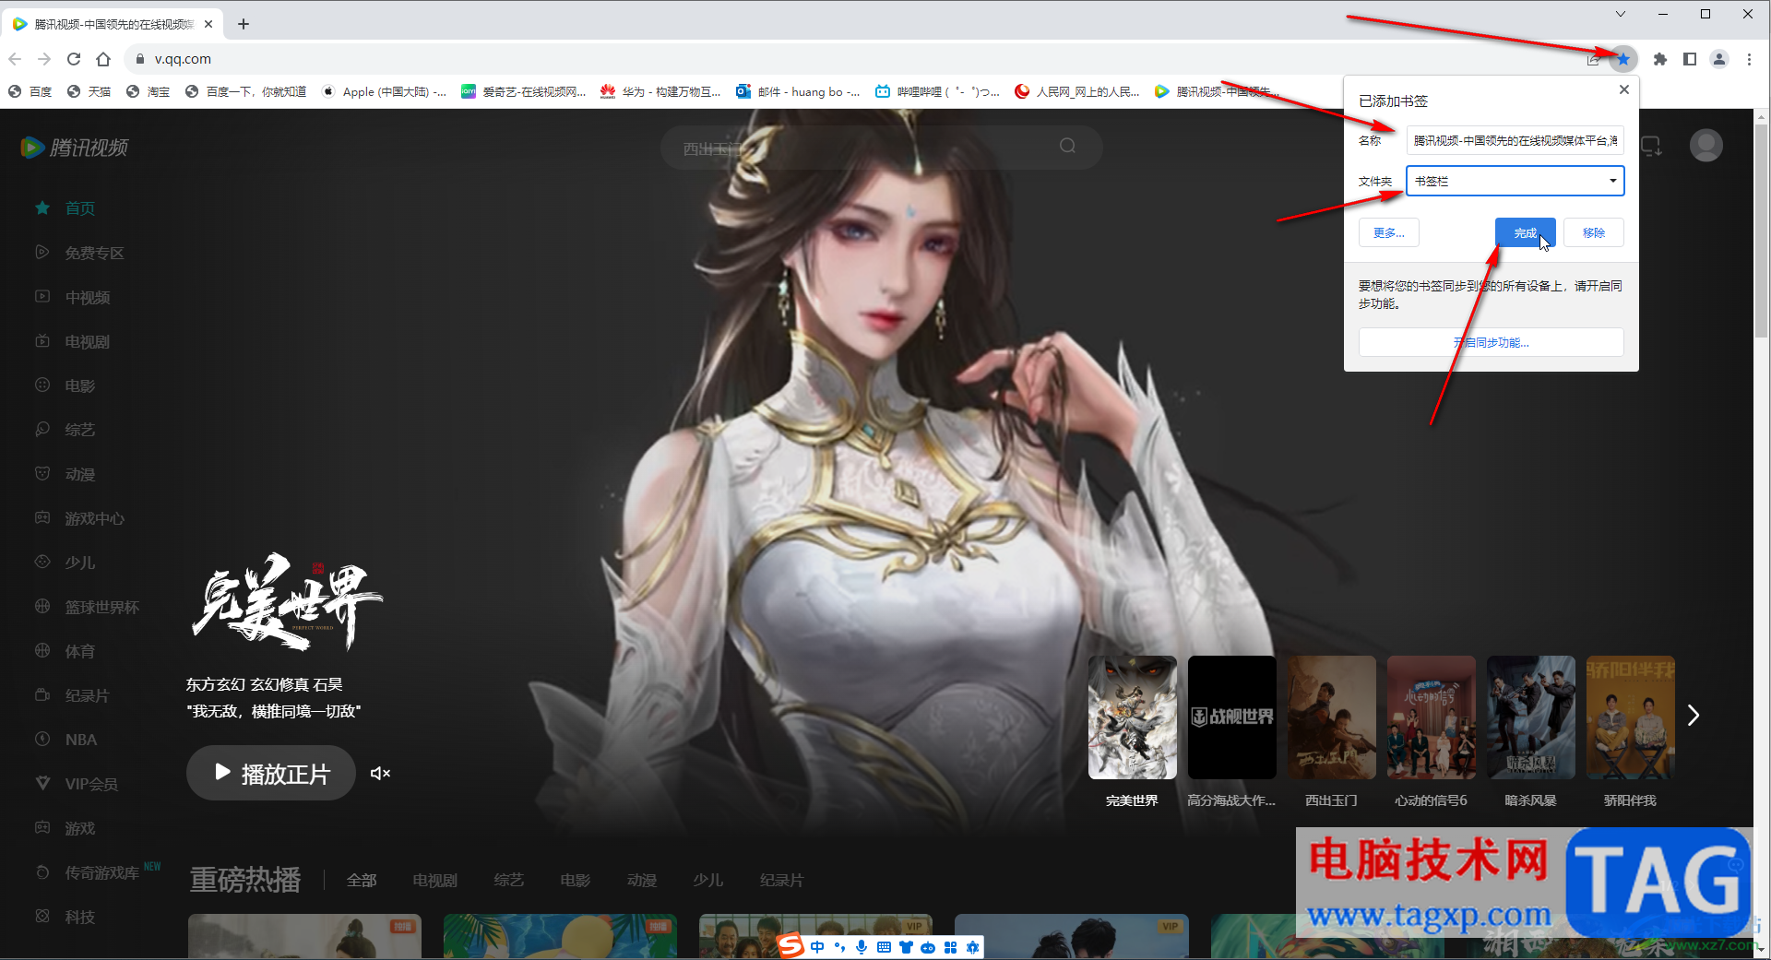1771x960 pixels.
Task: Open the 哔哩哔哩 bookmark
Action: pos(937,91)
